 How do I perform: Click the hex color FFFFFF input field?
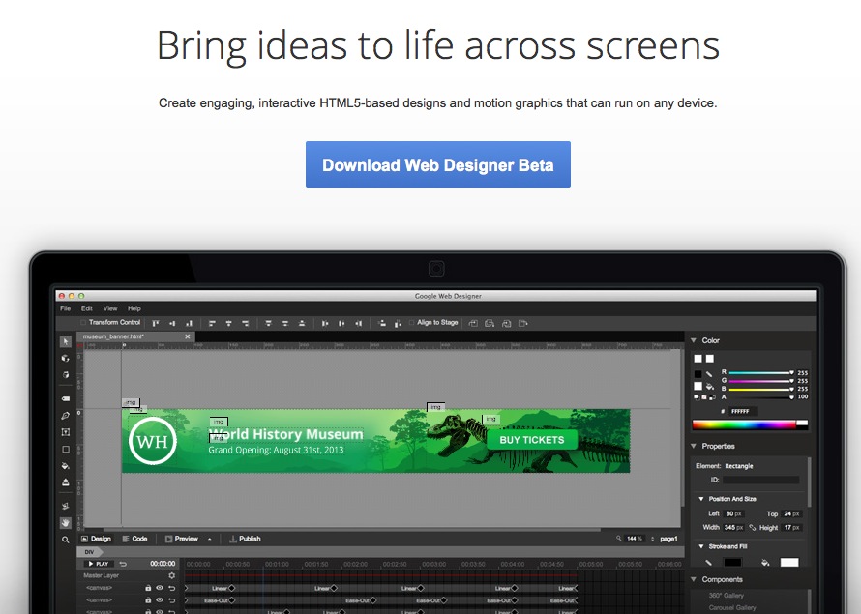tap(744, 411)
